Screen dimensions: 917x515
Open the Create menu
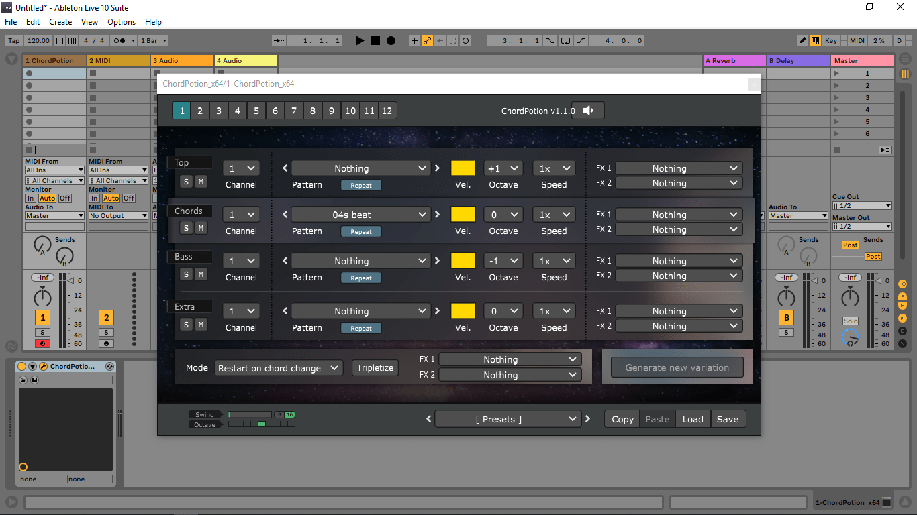coord(60,22)
